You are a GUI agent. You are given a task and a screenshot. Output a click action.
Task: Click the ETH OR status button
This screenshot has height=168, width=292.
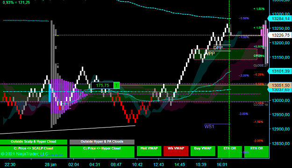coord(229,152)
